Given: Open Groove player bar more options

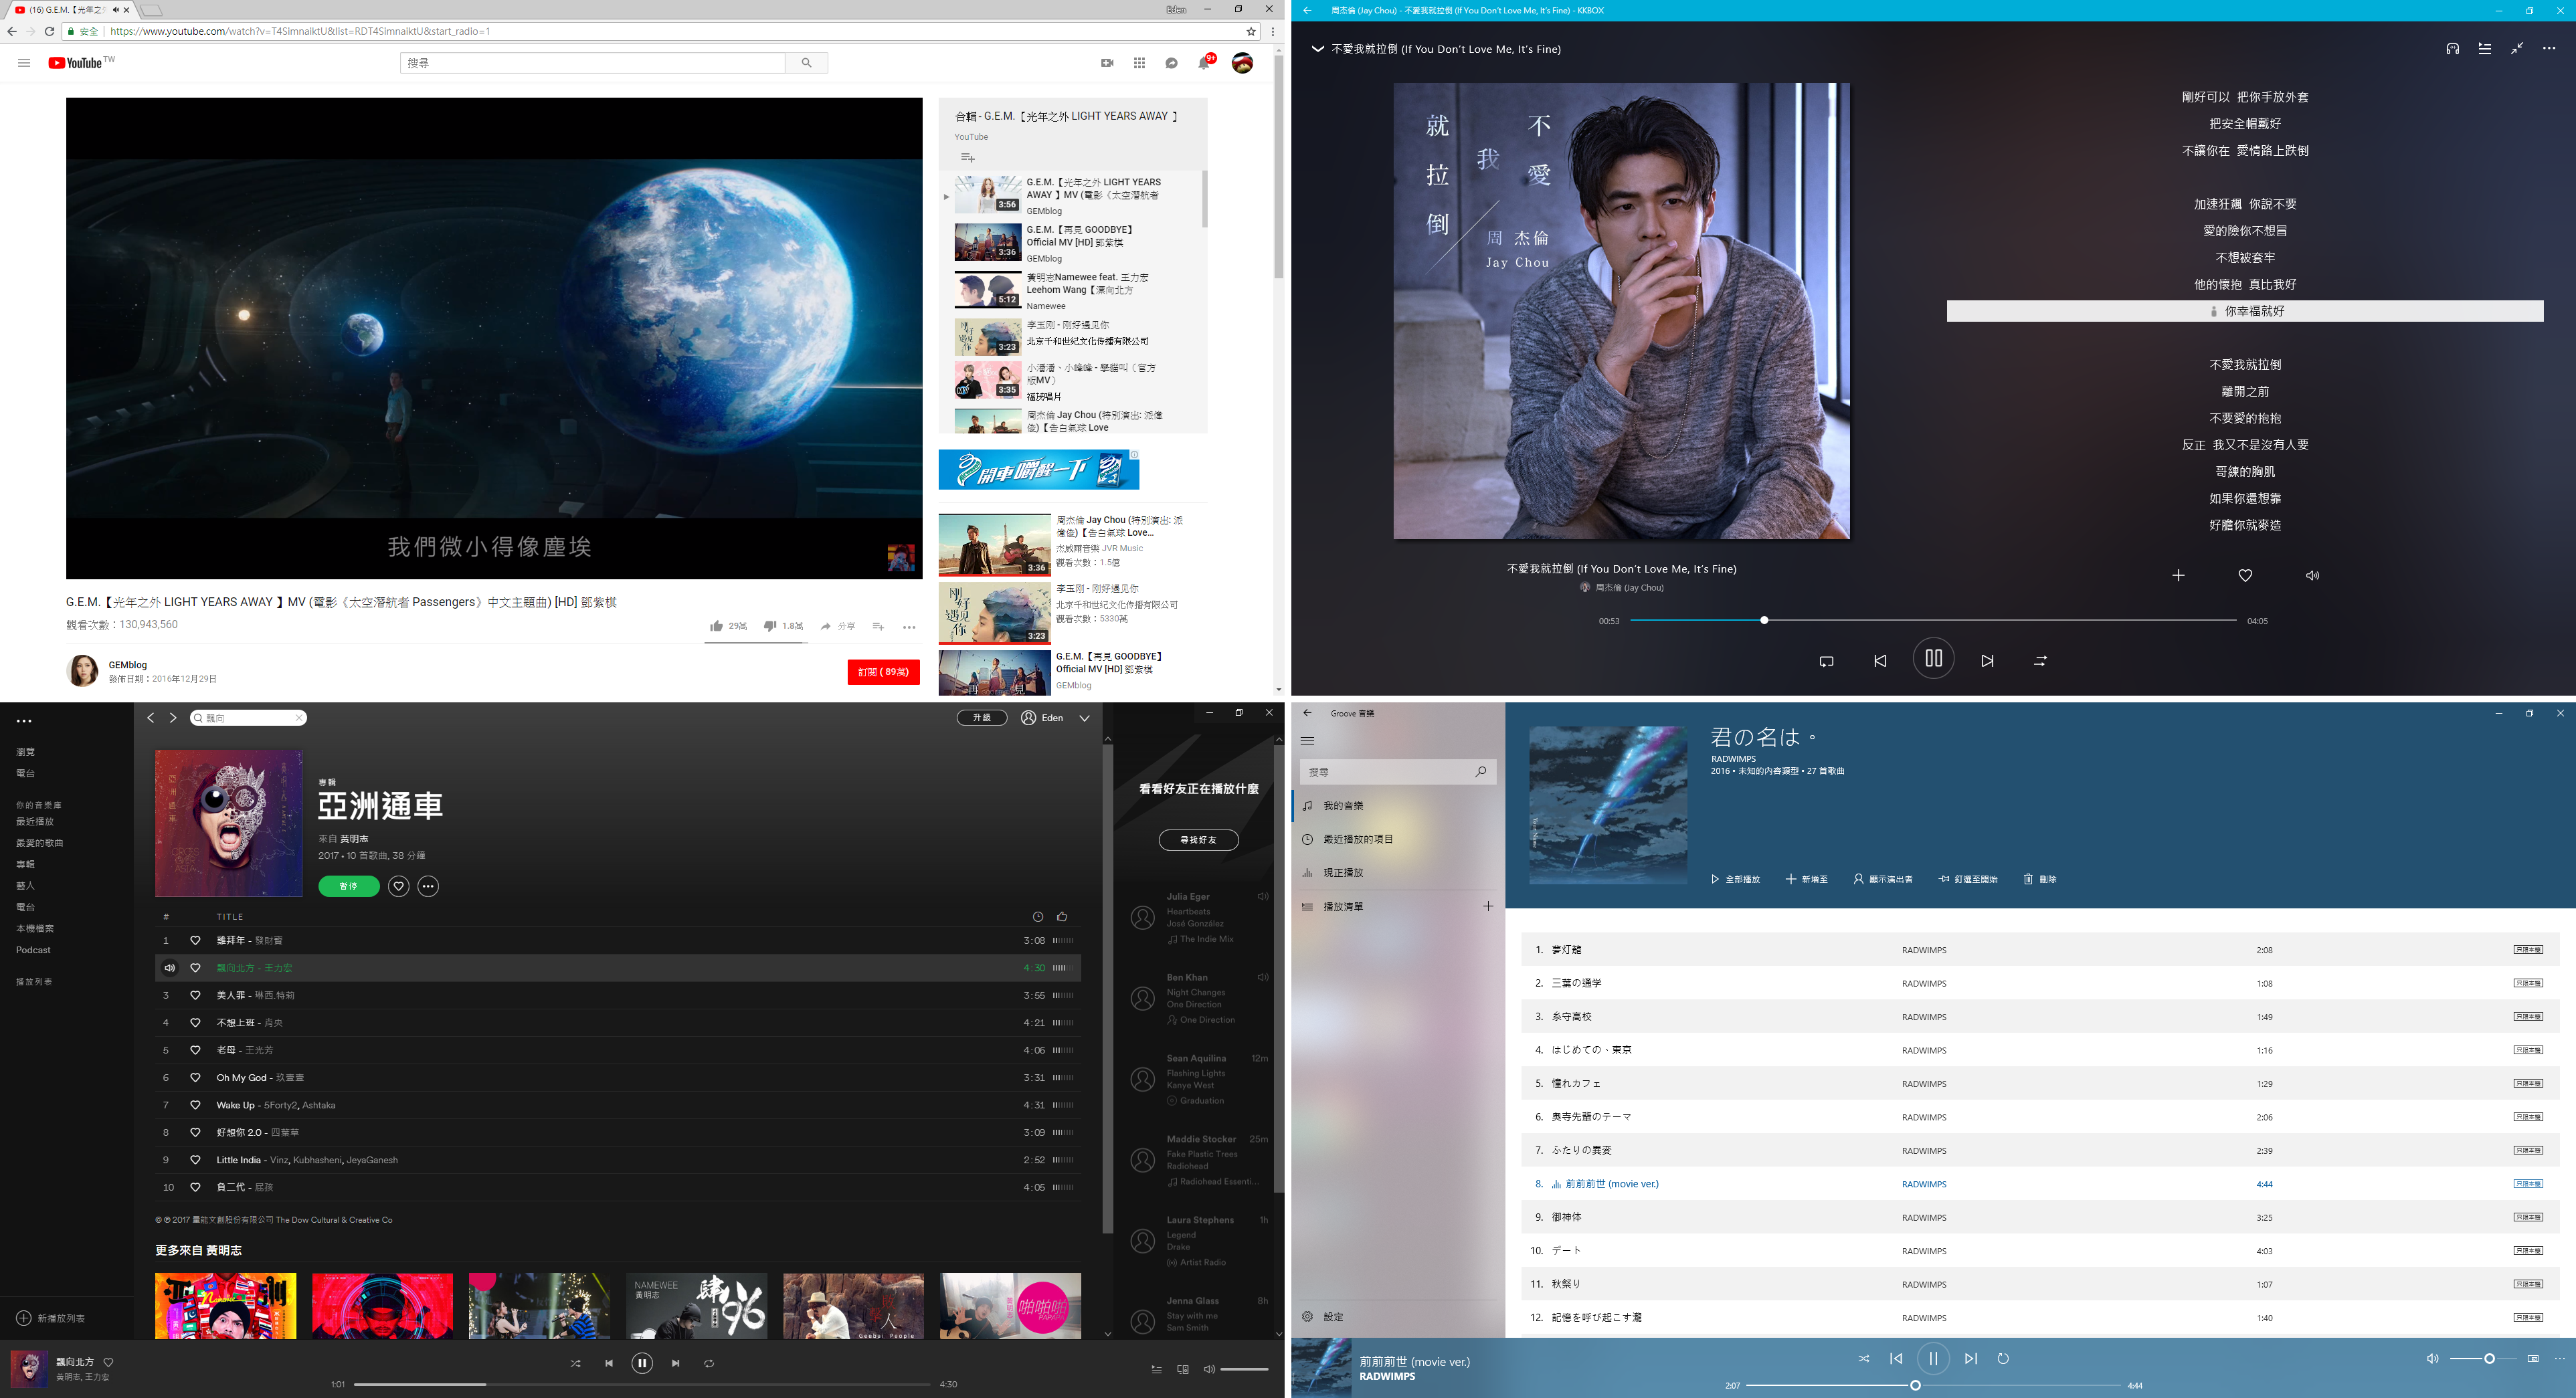Looking at the screenshot, I should 2560,1359.
